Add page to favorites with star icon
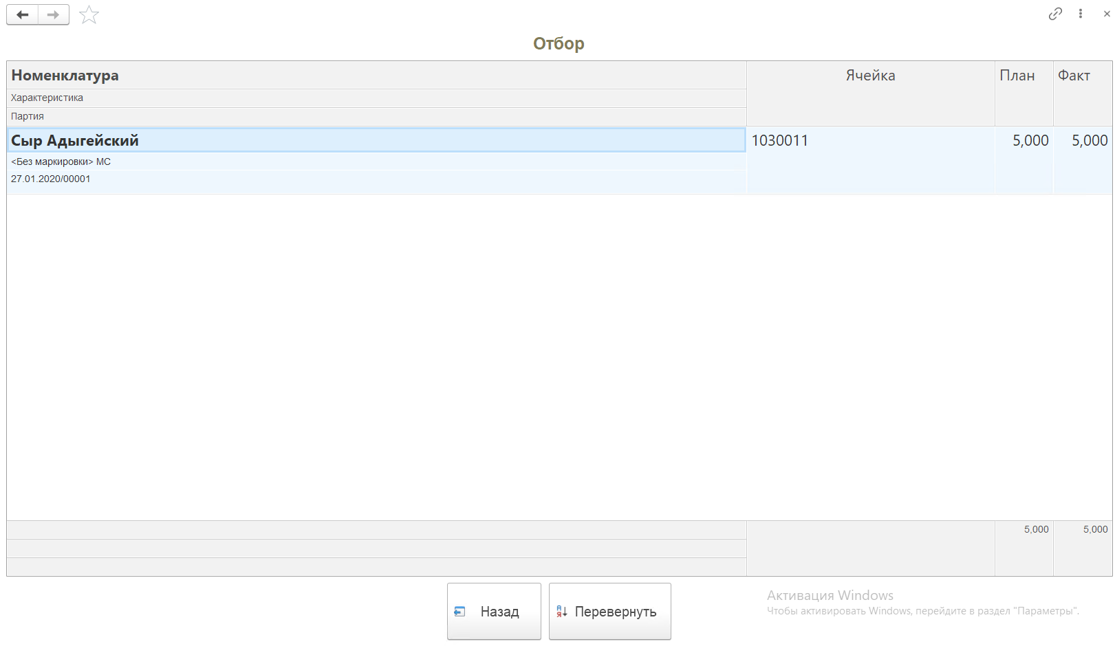 (x=89, y=14)
